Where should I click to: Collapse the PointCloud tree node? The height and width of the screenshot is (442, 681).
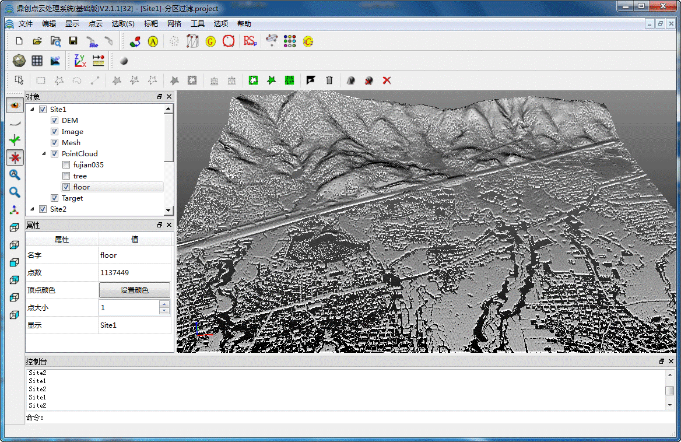point(44,154)
